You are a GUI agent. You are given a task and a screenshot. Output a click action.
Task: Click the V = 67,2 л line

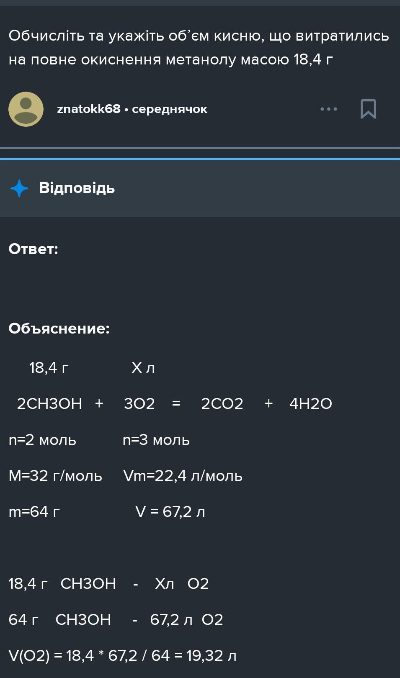point(170,512)
